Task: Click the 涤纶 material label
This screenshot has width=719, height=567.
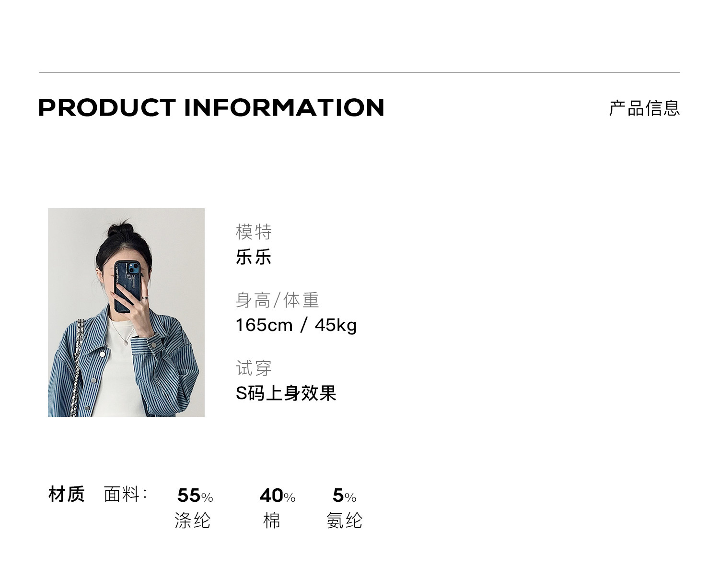Action: (x=193, y=520)
